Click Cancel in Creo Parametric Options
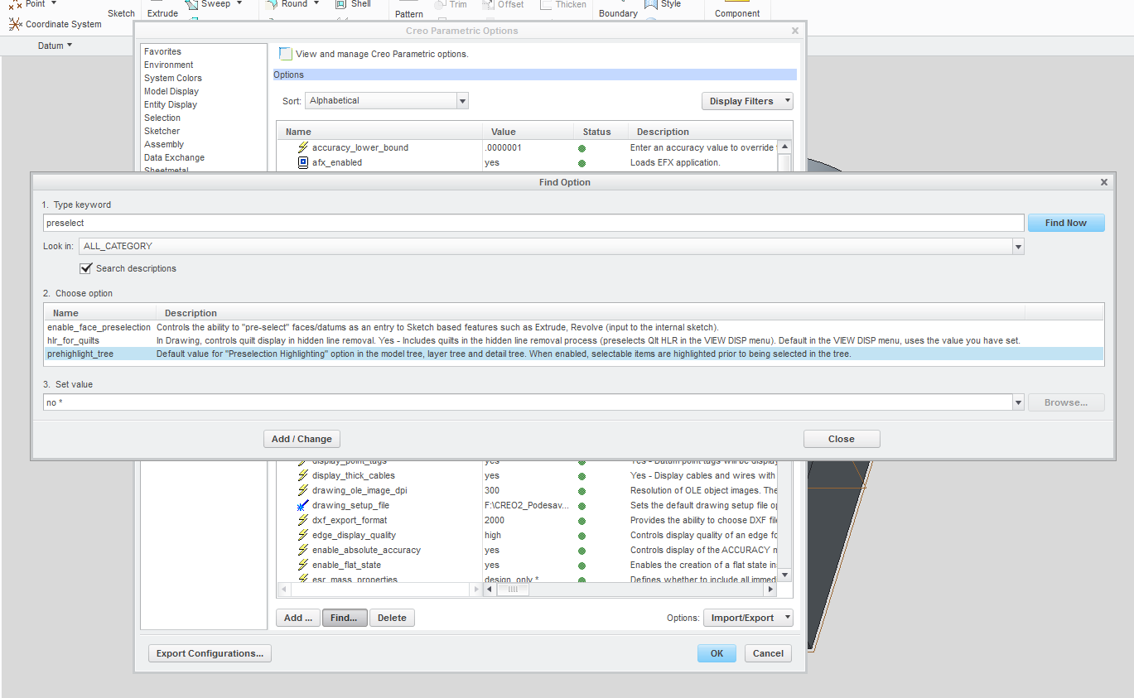The image size is (1134, 698). point(768,653)
